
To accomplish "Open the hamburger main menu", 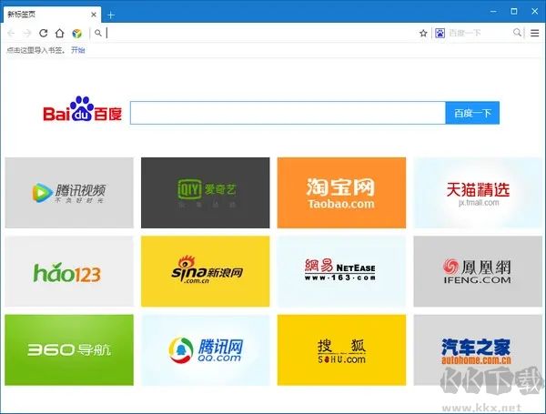I will coord(535,33).
